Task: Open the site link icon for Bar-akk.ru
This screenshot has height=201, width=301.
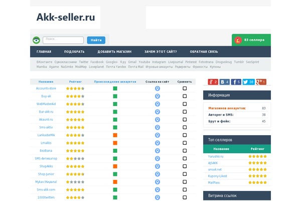Action: [x=158, y=112]
